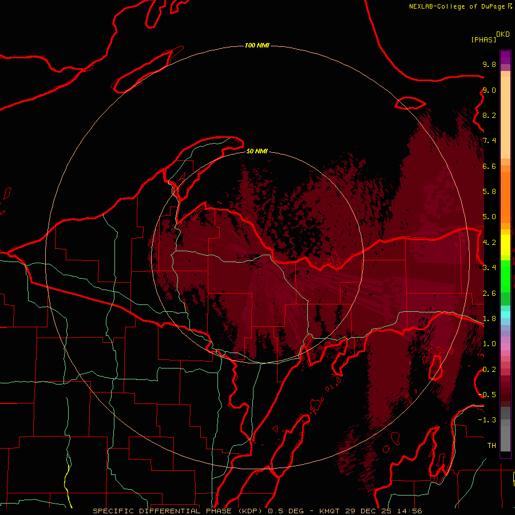
Task: Click the cyan band of the color scale
Action: coord(505,314)
